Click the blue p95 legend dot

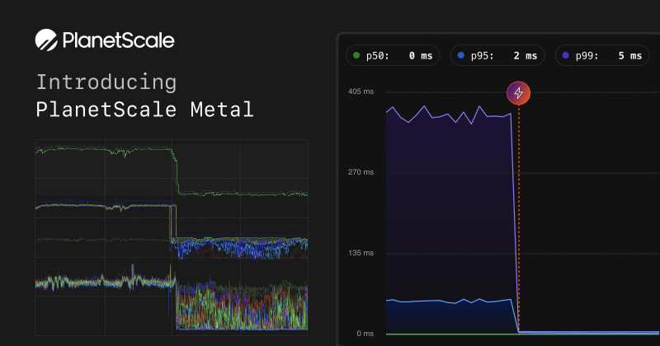point(460,56)
